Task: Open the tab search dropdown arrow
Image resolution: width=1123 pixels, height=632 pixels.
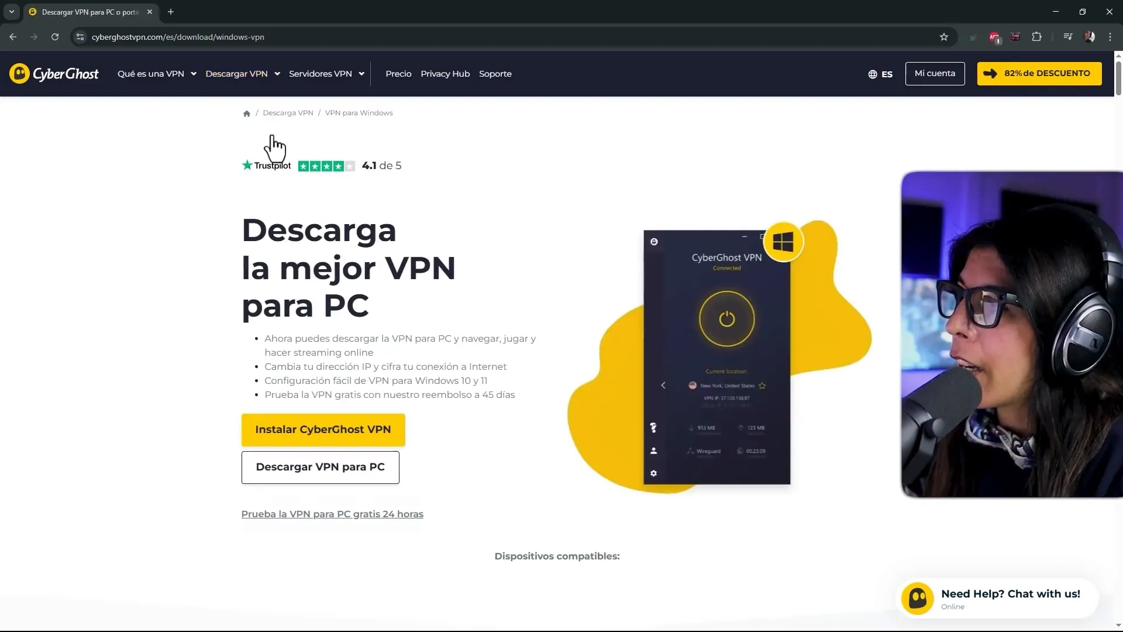Action: click(11, 12)
